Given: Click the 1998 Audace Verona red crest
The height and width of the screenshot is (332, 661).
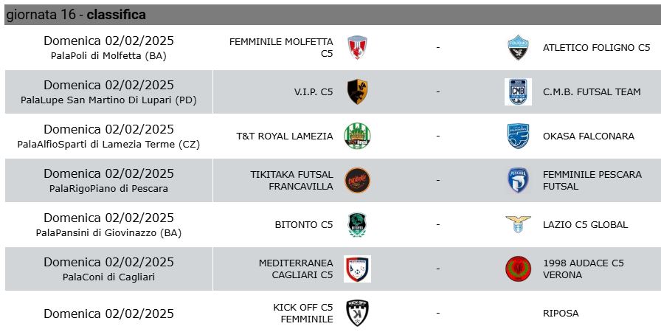Looking at the screenshot, I should tap(518, 269).
